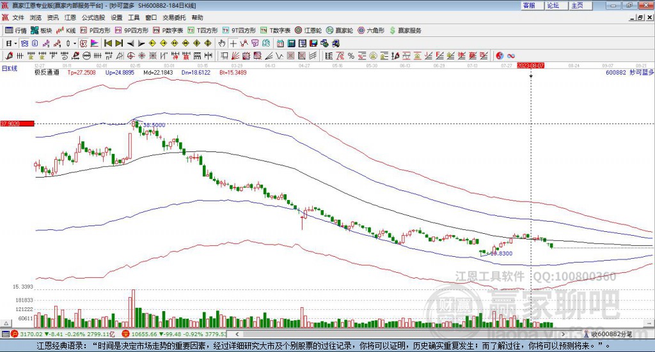This screenshot has height=352, width=655.
Task: Jump to first bar icon
Action: click(x=107, y=43)
